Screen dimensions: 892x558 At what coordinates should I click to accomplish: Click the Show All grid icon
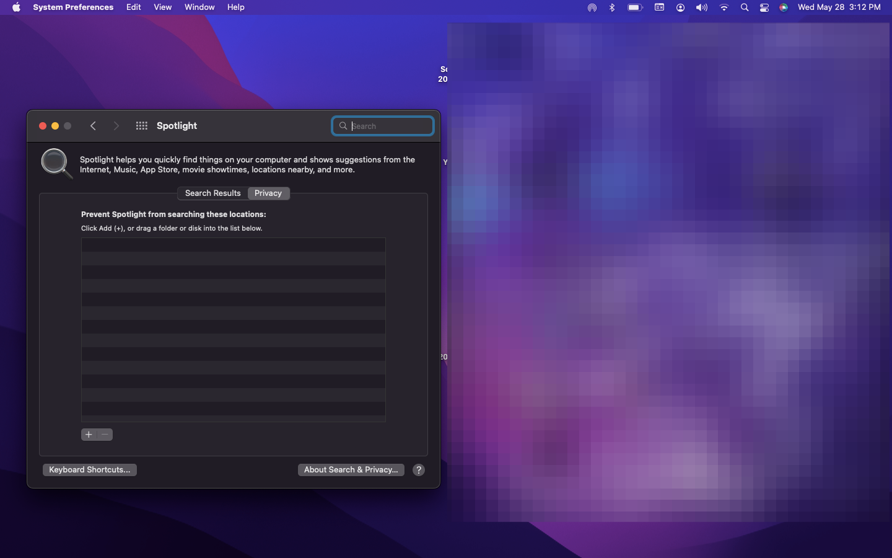[141, 126]
